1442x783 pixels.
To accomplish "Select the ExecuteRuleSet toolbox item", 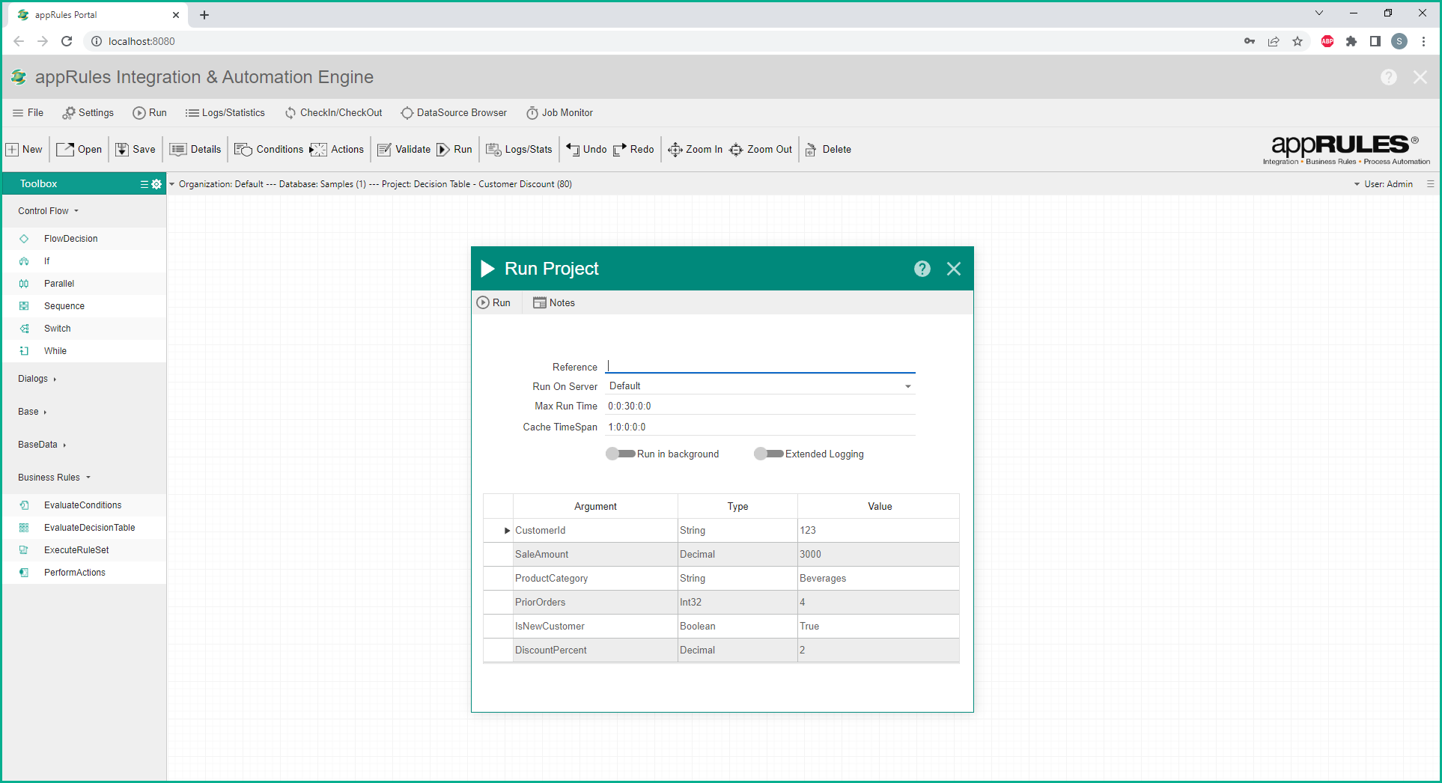I will pyautogui.click(x=84, y=550).
